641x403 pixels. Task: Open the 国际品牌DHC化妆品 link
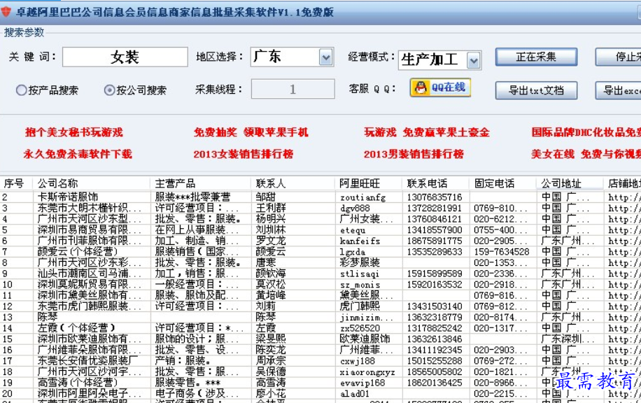[x=586, y=132]
